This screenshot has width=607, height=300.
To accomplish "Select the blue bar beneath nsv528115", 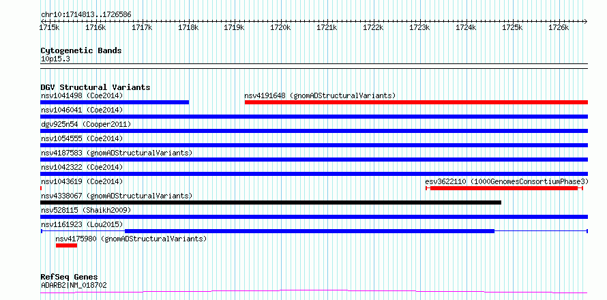I will coord(314,217).
